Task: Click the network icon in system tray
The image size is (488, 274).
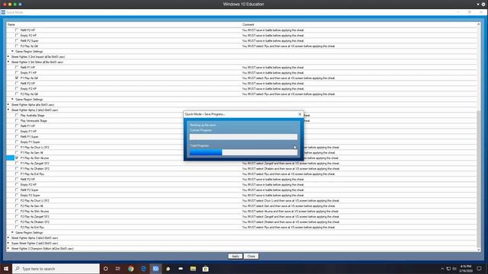Action: pyautogui.click(x=448, y=269)
